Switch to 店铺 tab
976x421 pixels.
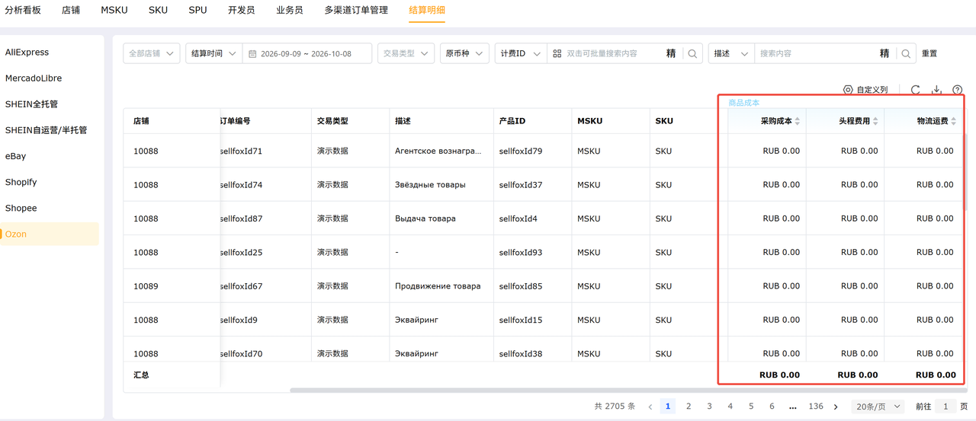[71, 10]
